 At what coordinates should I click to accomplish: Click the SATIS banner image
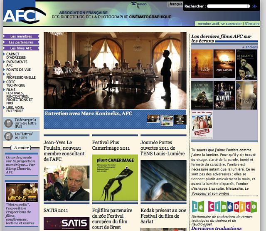66,223
